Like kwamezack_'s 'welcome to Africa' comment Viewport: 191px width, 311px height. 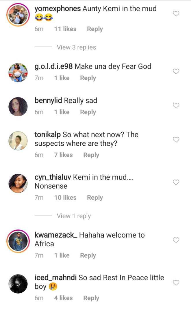click(176, 240)
